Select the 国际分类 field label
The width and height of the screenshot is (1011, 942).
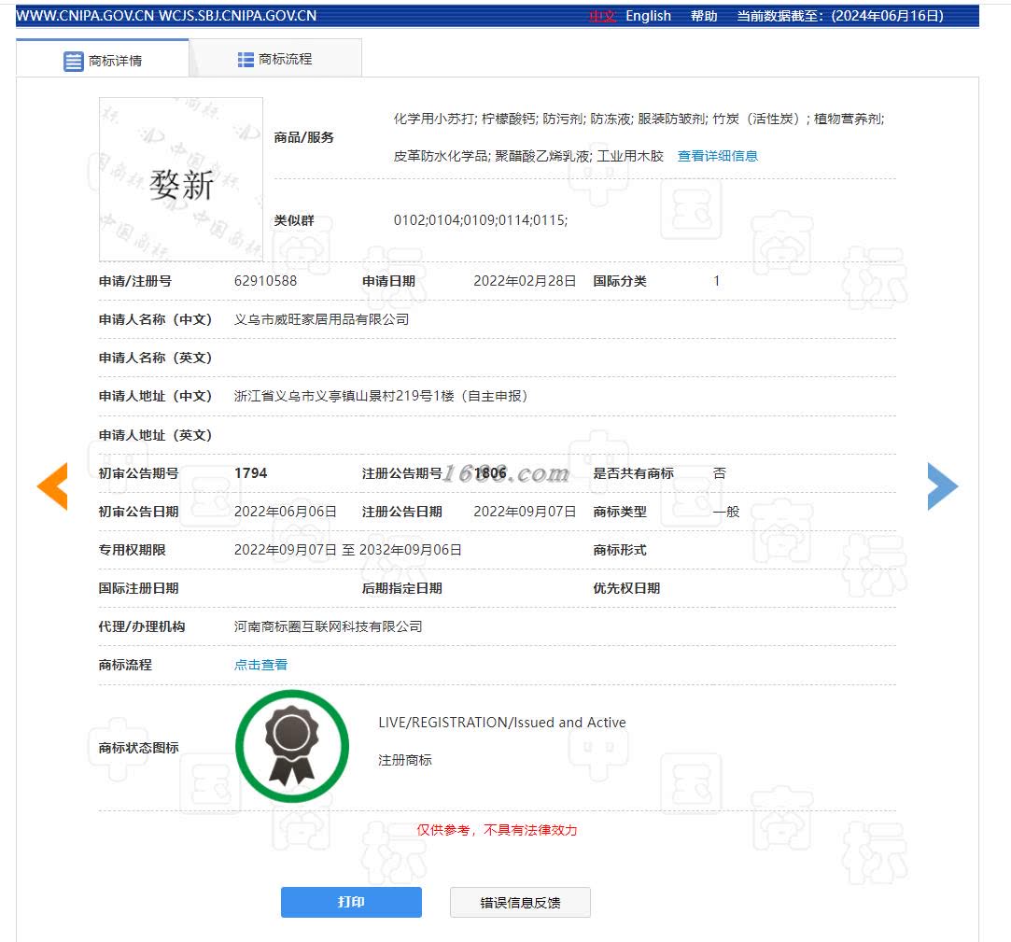click(x=620, y=281)
